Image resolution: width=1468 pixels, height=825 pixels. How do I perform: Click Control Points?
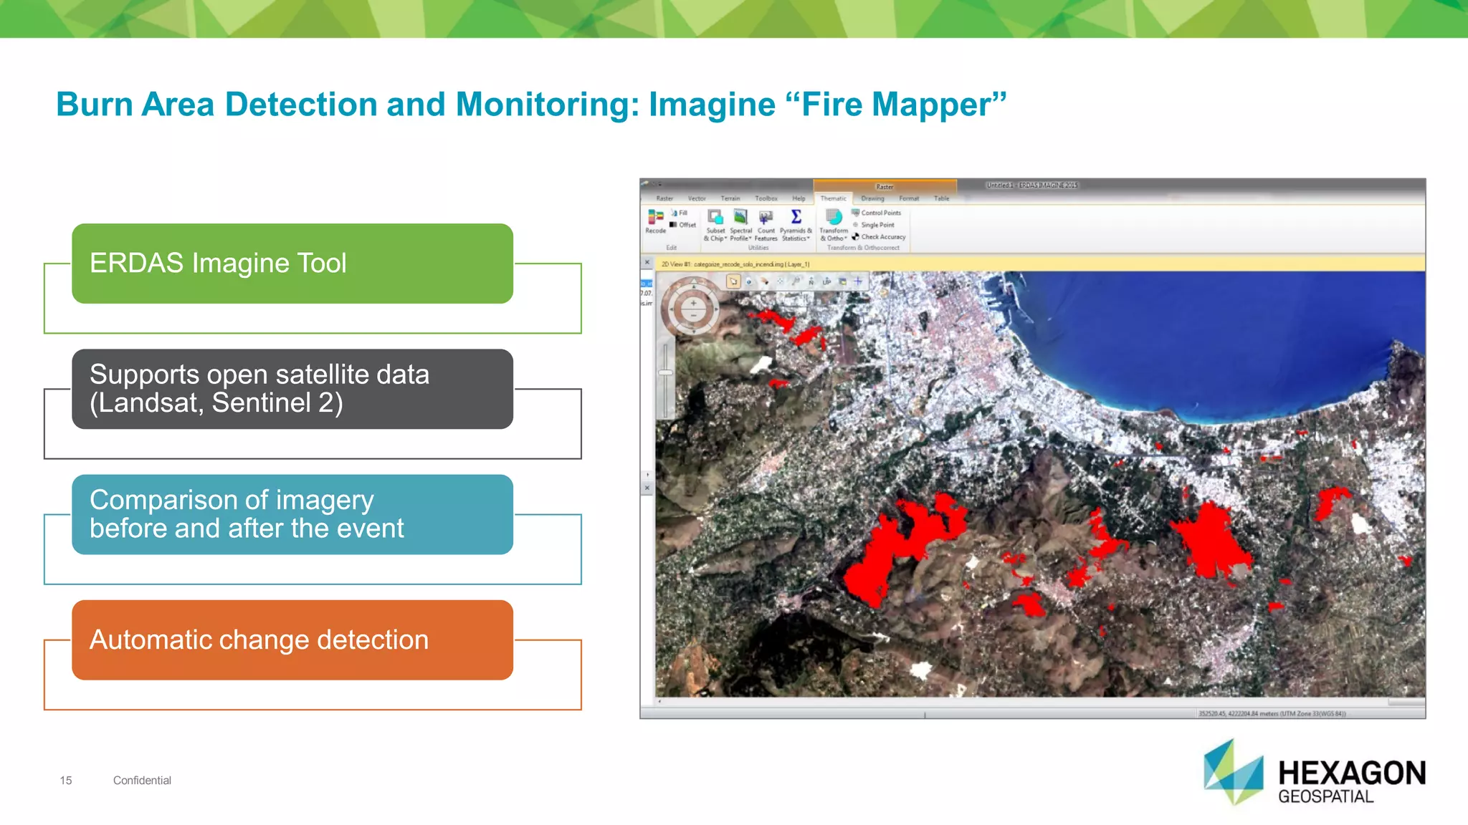[876, 213]
